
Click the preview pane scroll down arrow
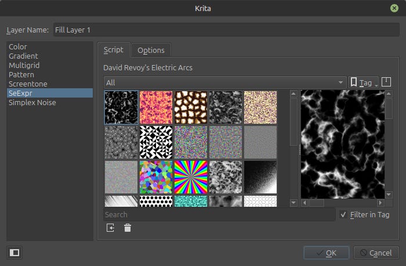coord(389,195)
